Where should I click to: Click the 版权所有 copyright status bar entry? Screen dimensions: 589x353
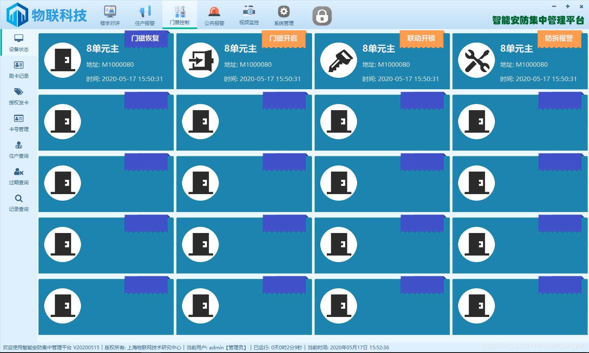coord(143,347)
